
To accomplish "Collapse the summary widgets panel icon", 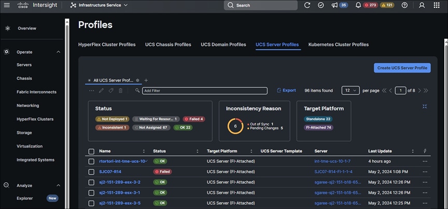I will (x=425, y=107).
